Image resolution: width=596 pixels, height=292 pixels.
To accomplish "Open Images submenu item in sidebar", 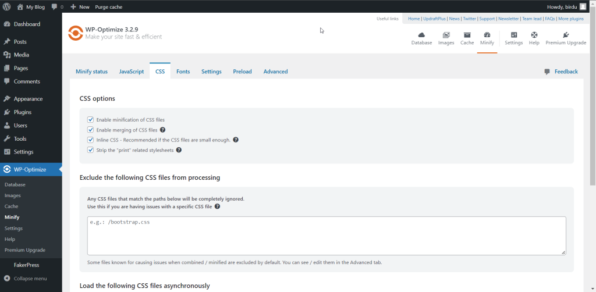I will (x=13, y=195).
